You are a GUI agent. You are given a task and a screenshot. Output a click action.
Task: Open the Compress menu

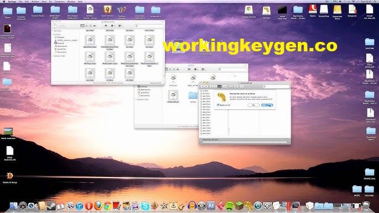tap(60, 2)
